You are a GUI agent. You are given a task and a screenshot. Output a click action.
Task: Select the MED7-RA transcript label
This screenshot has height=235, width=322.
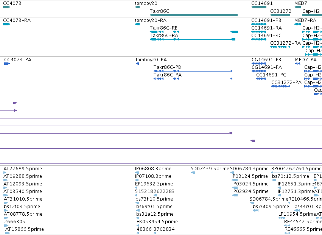click(305, 20)
